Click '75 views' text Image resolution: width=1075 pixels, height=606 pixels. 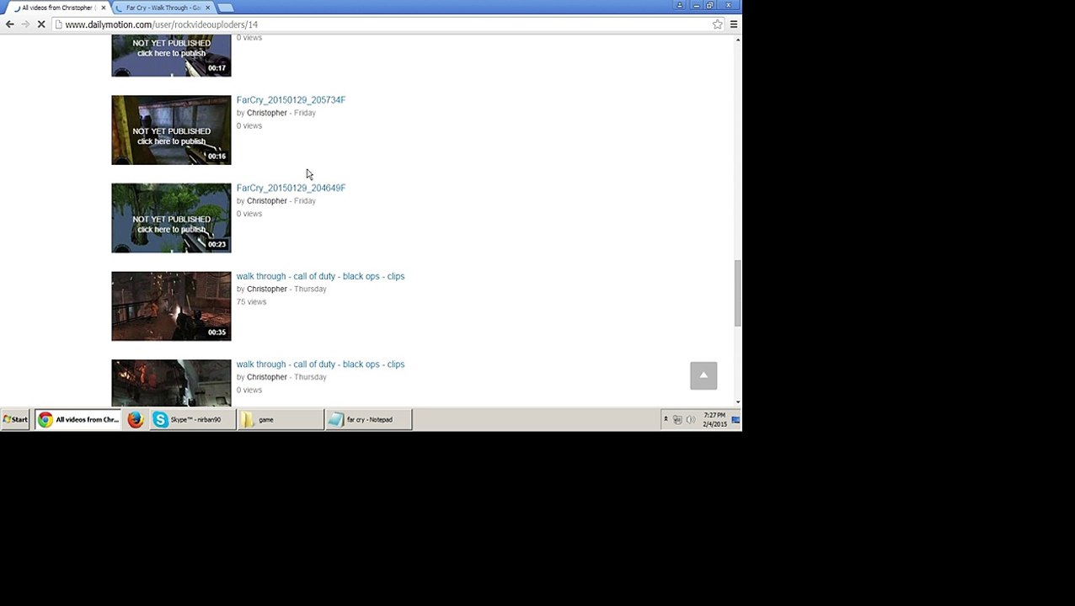pos(251,302)
